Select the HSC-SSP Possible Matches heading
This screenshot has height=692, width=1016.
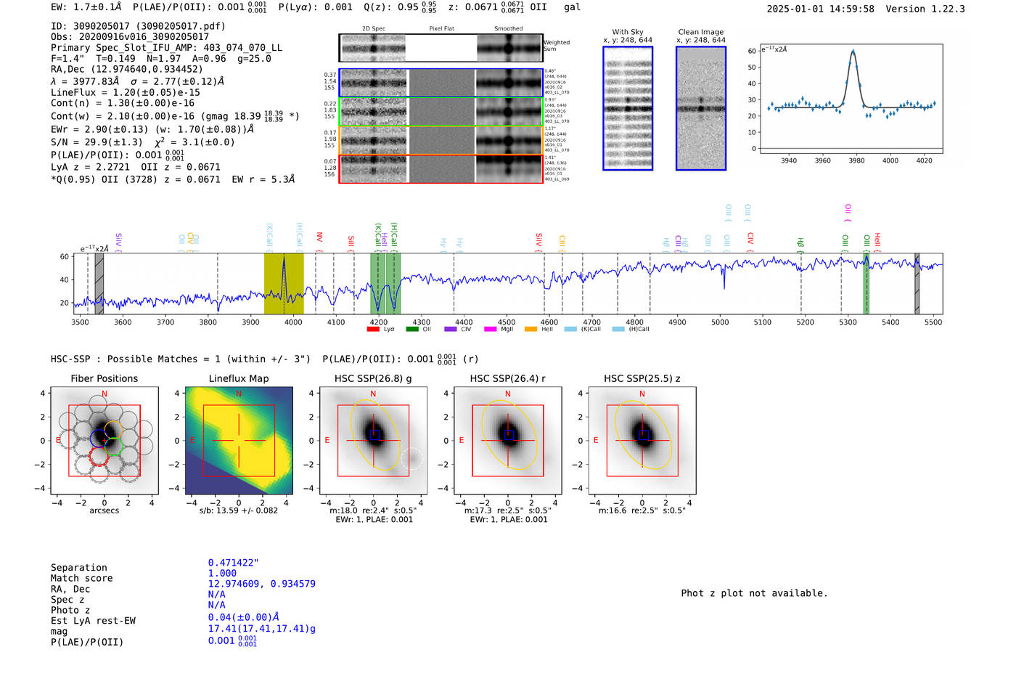(181, 359)
